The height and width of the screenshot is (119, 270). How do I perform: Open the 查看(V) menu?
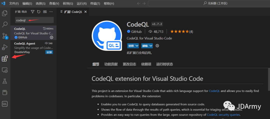[x=54, y=3]
